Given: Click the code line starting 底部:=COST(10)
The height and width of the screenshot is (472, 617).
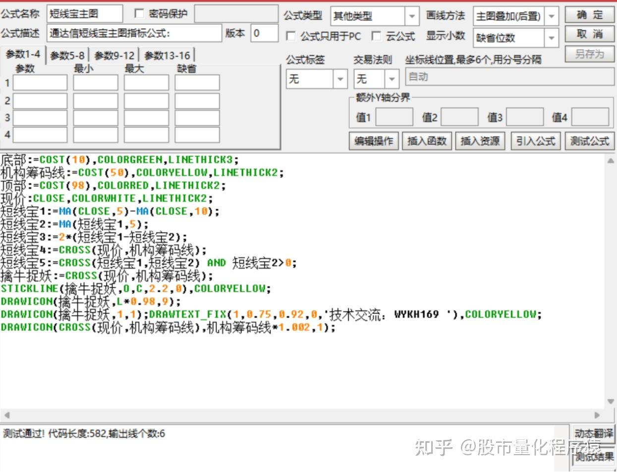Looking at the screenshot, I should (x=120, y=160).
